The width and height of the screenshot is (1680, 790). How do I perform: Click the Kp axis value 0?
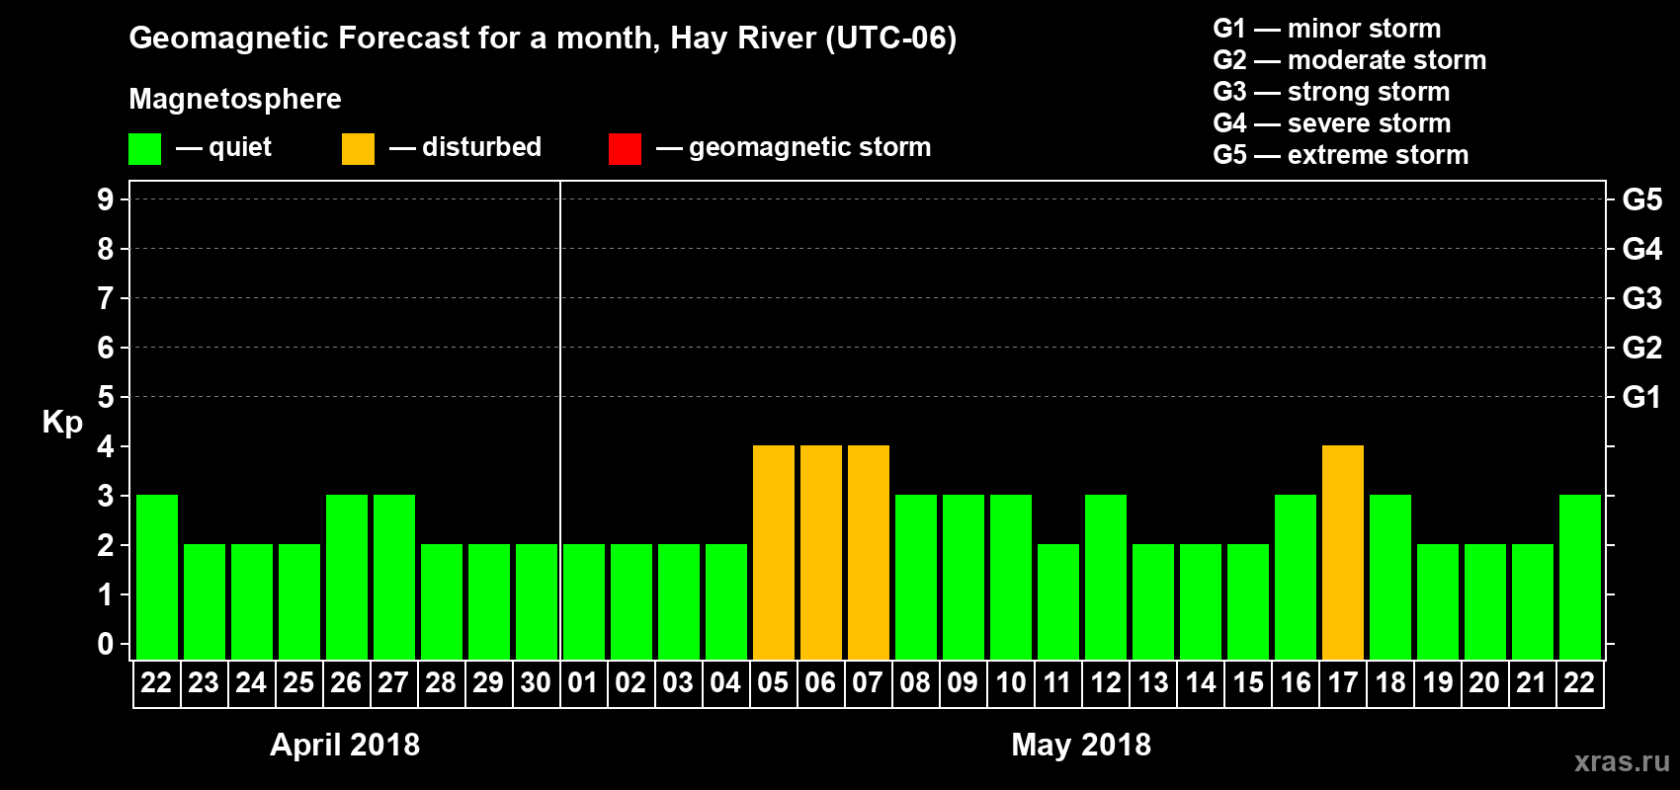click(106, 644)
